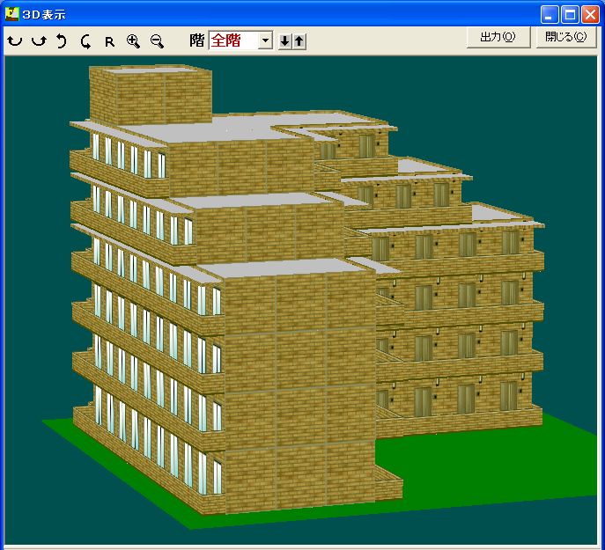Zoom in with the magnifier plus icon

click(133, 41)
